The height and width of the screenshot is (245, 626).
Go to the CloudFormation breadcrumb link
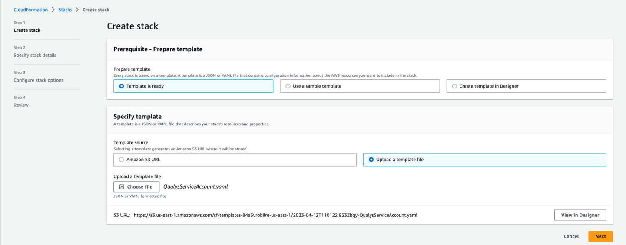(x=30, y=10)
